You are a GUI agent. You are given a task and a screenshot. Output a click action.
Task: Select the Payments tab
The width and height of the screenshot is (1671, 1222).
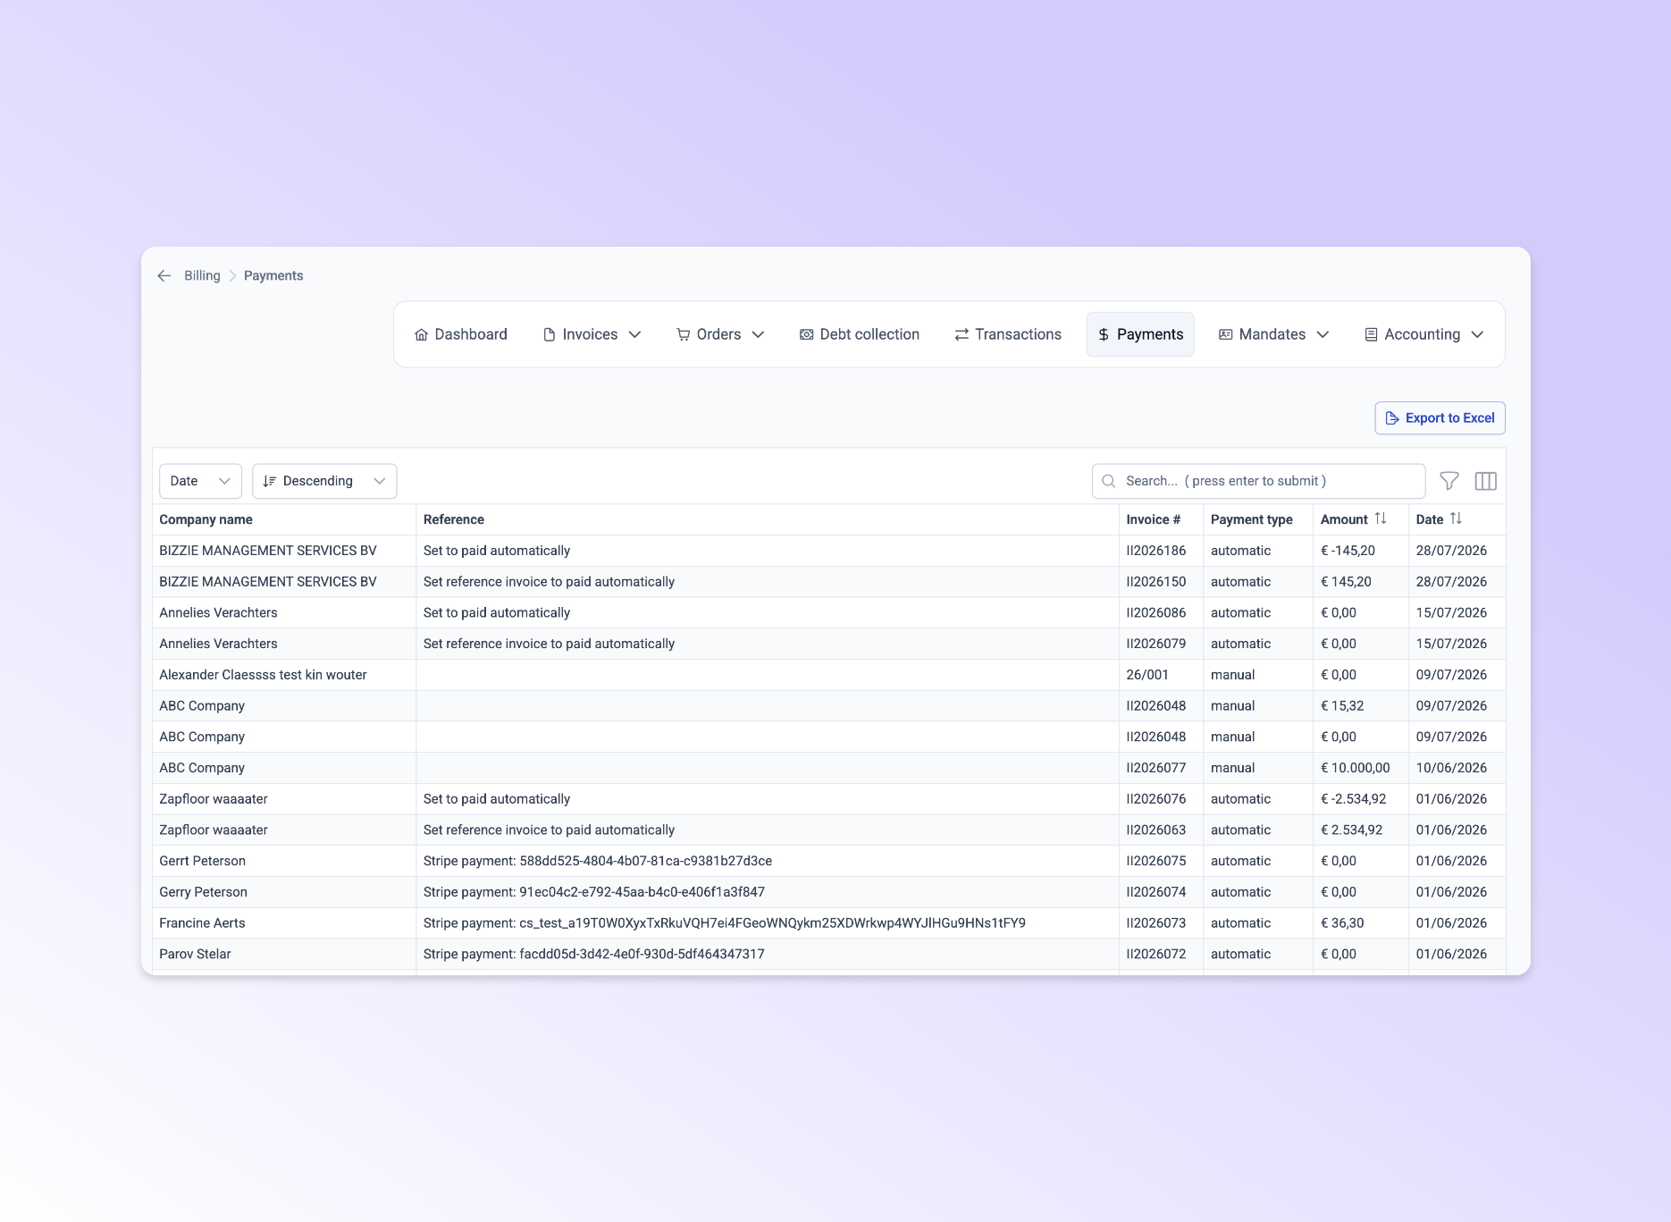[1140, 334]
